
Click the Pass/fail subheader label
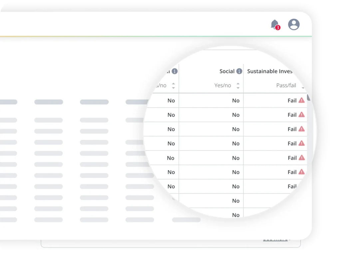(286, 85)
